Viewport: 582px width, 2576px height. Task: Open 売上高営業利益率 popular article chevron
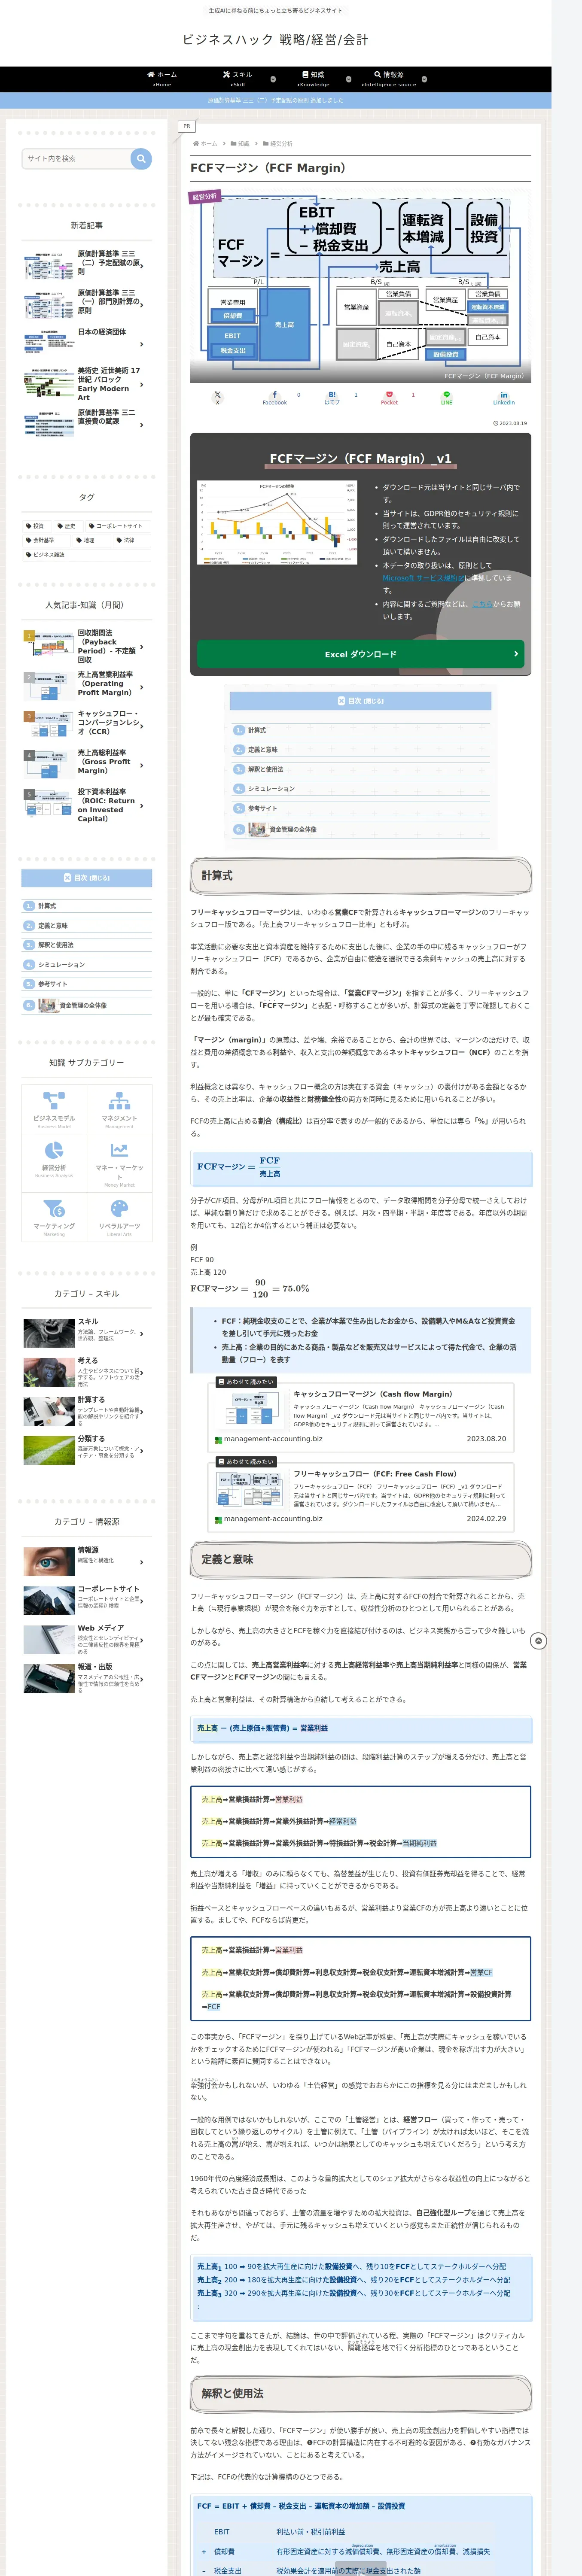tap(142, 687)
